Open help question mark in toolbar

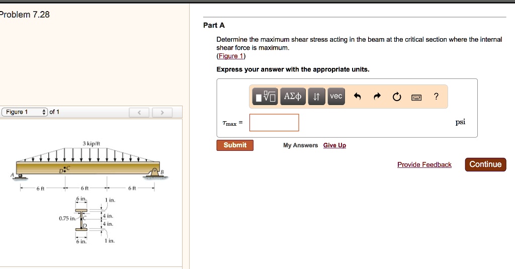(436, 96)
